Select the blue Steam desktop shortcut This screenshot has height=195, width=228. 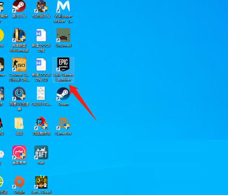point(63,96)
